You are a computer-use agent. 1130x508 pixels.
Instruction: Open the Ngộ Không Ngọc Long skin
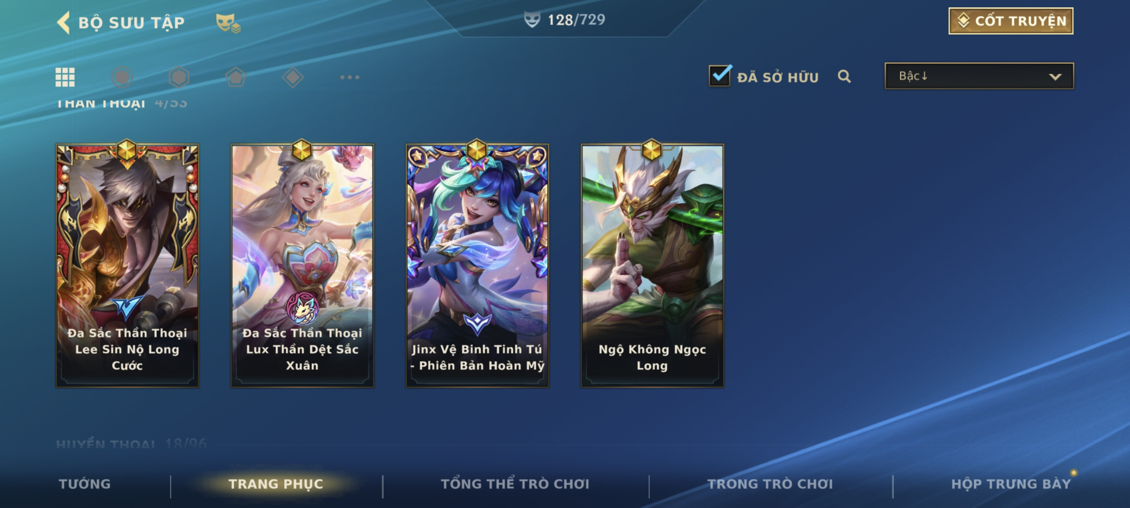click(x=652, y=266)
